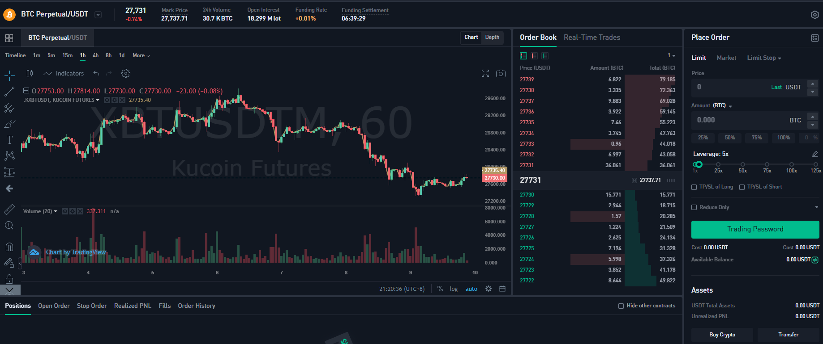Take a chart snapshot with camera icon
This screenshot has height=344, width=823.
click(x=501, y=73)
